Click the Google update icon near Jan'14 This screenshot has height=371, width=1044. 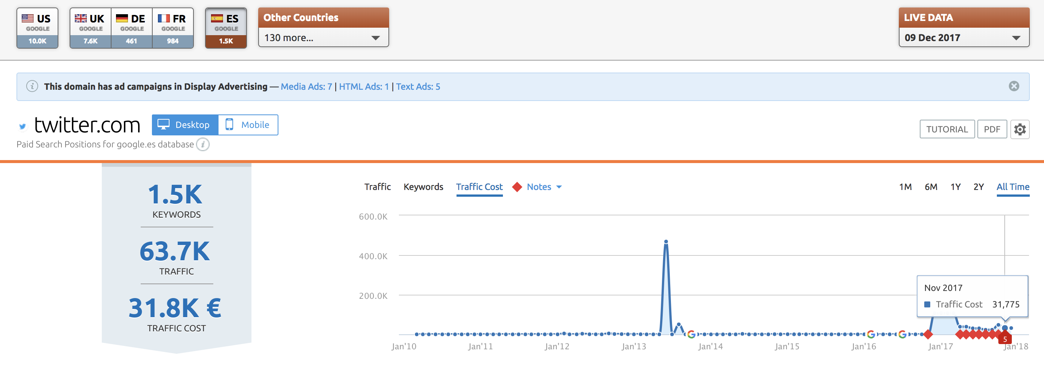[x=692, y=334]
